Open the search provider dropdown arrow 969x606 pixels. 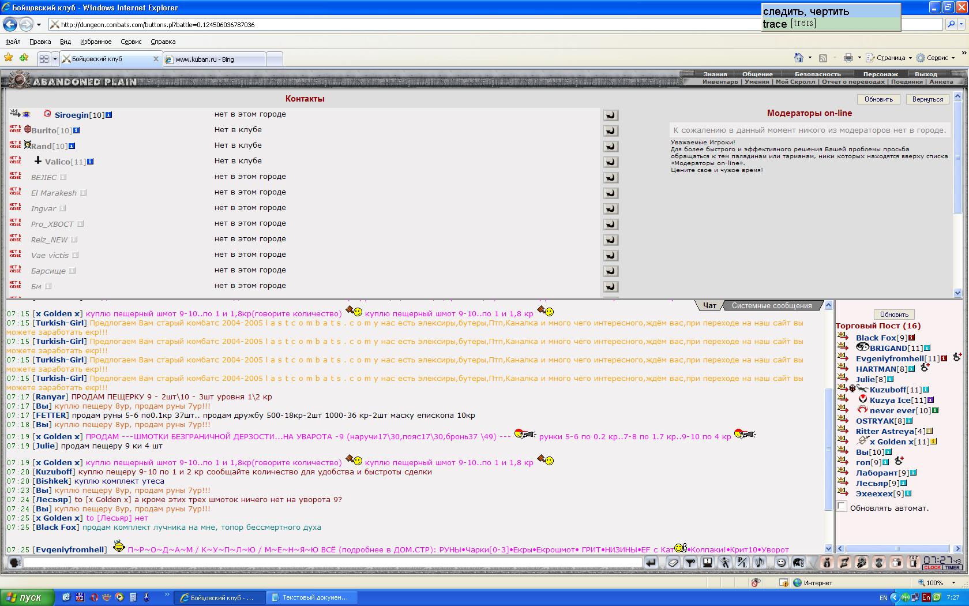(962, 24)
